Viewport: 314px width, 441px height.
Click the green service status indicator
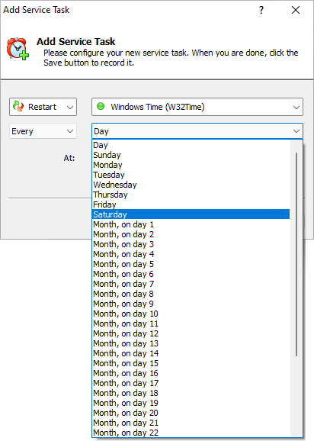pyautogui.click(x=101, y=106)
